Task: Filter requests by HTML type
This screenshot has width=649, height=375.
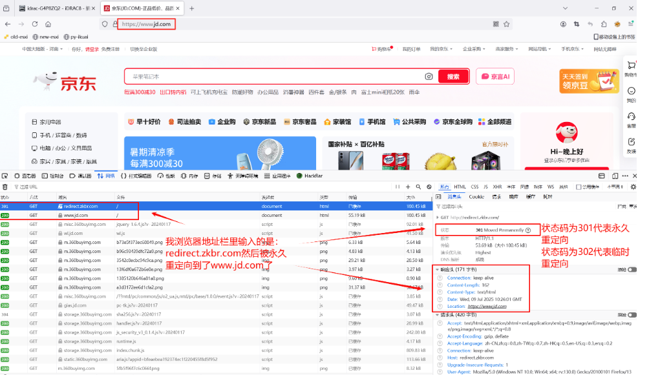Action: pos(460,187)
